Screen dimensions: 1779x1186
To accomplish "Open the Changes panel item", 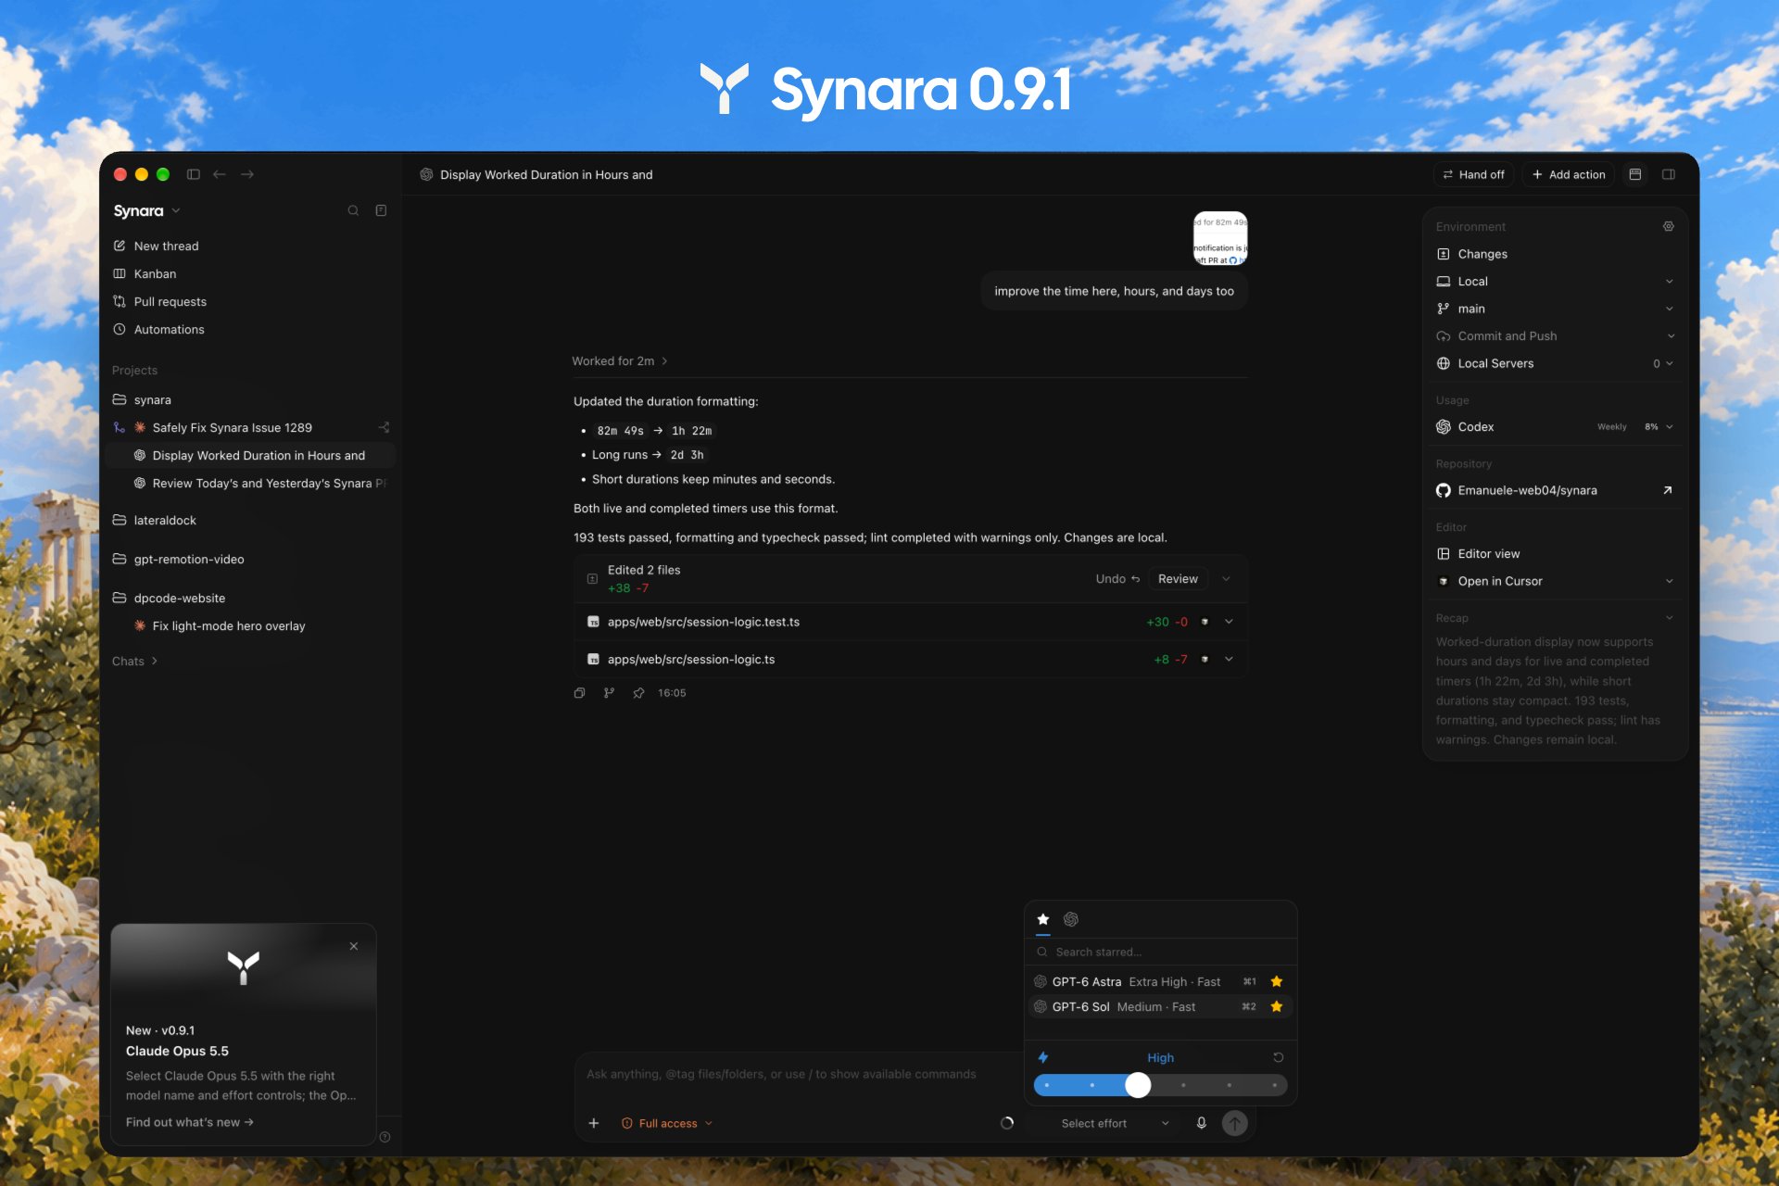I will pyautogui.click(x=1482, y=254).
